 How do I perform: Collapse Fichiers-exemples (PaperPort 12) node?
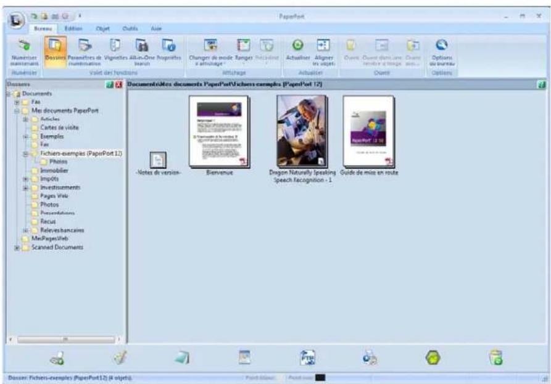(26, 153)
